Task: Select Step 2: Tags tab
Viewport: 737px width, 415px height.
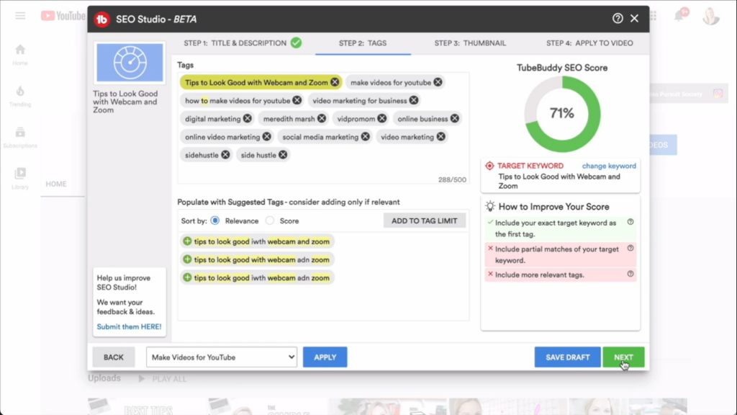Action: click(x=363, y=43)
